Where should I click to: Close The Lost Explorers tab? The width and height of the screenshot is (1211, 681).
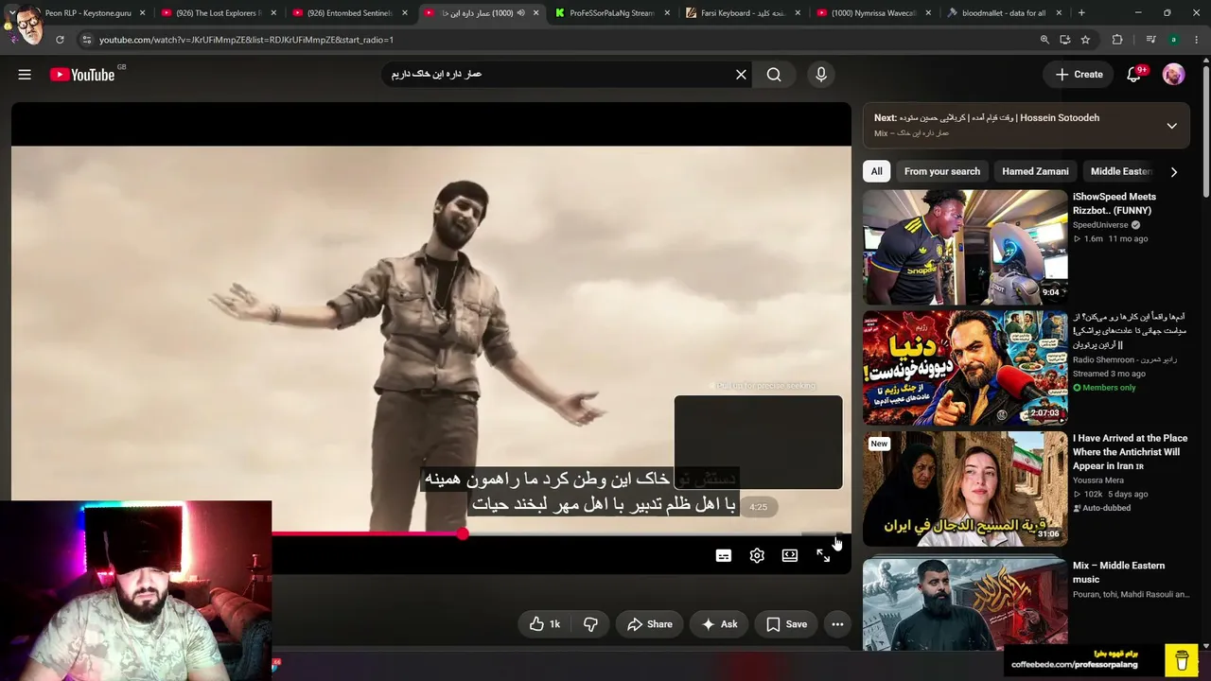(274, 13)
